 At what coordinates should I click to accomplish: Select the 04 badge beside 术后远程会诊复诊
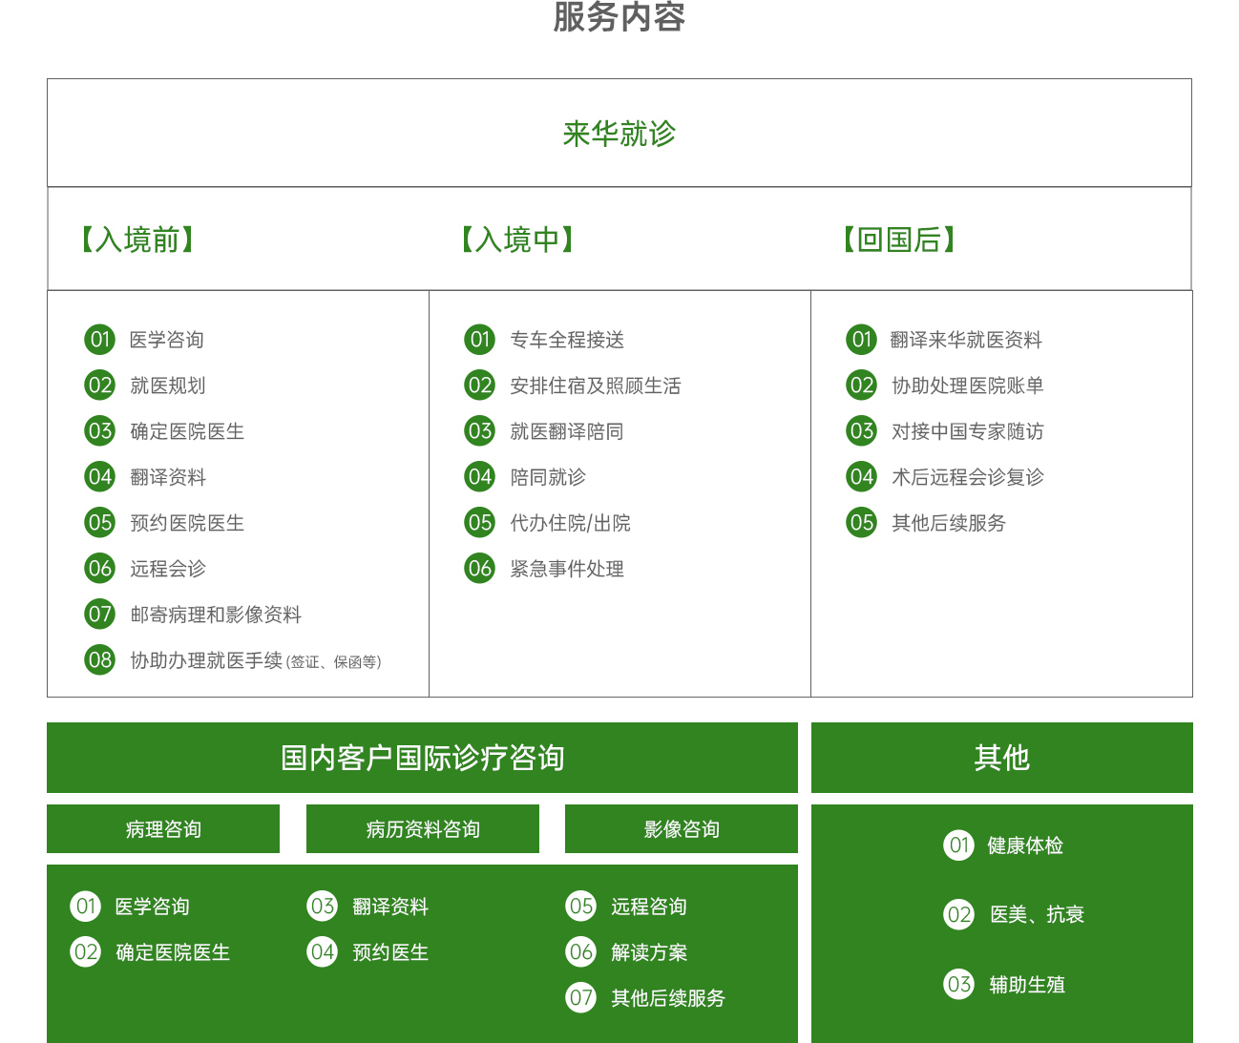point(861,477)
